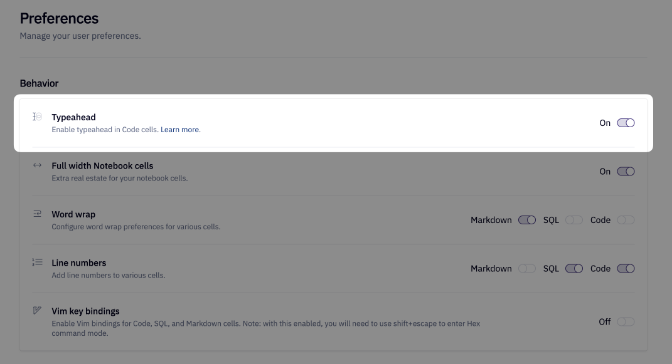Screen dimensions: 672x364
Task: Select the Behavior section header
Action: click(39, 83)
